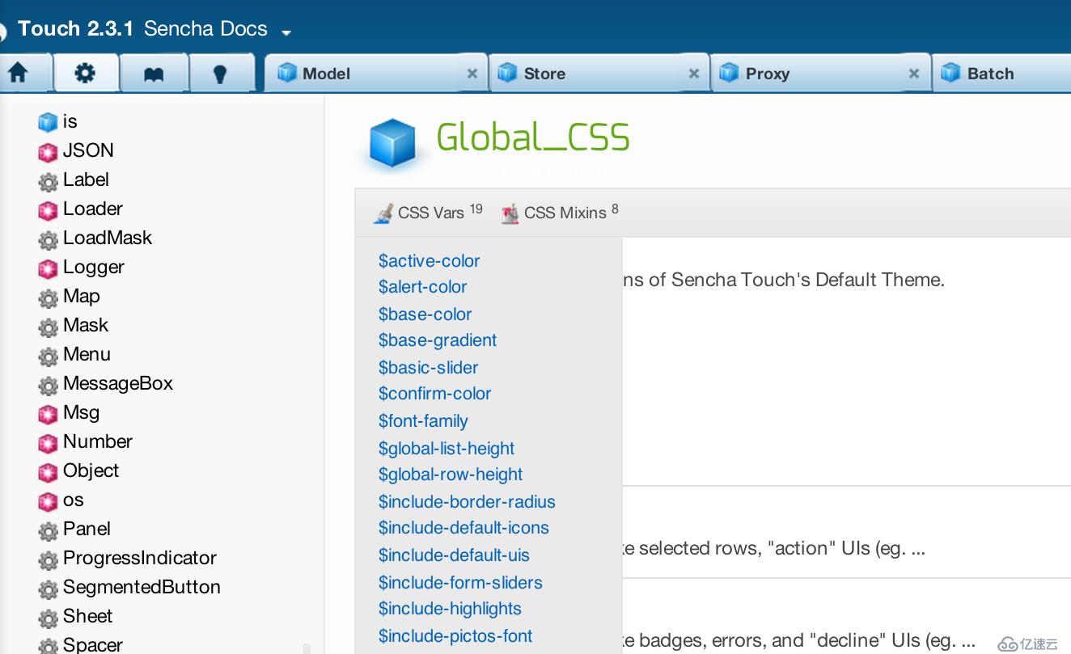Click the pink icon beside Object

48,472
